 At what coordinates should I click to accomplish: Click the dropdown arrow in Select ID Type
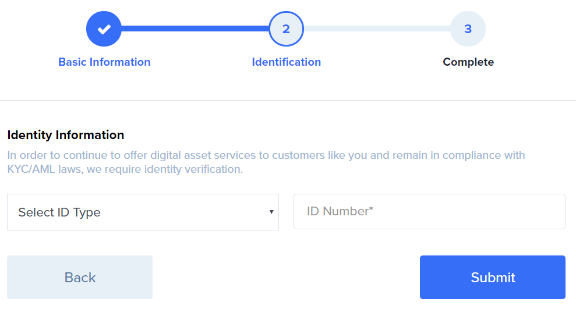point(271,212)
